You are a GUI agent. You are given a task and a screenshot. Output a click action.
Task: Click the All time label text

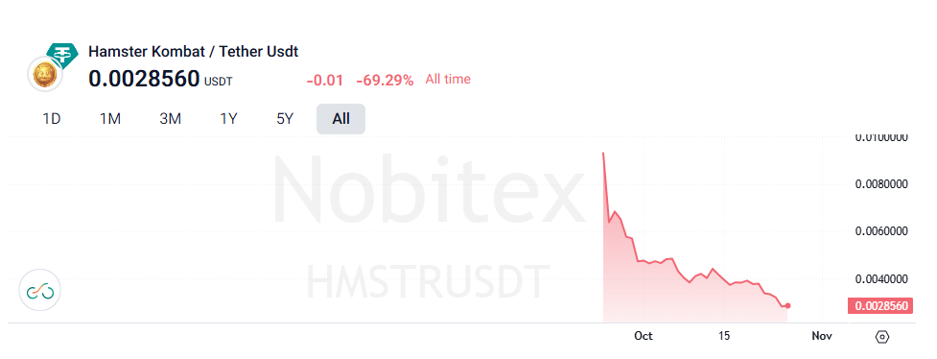[x=448, y=79]
